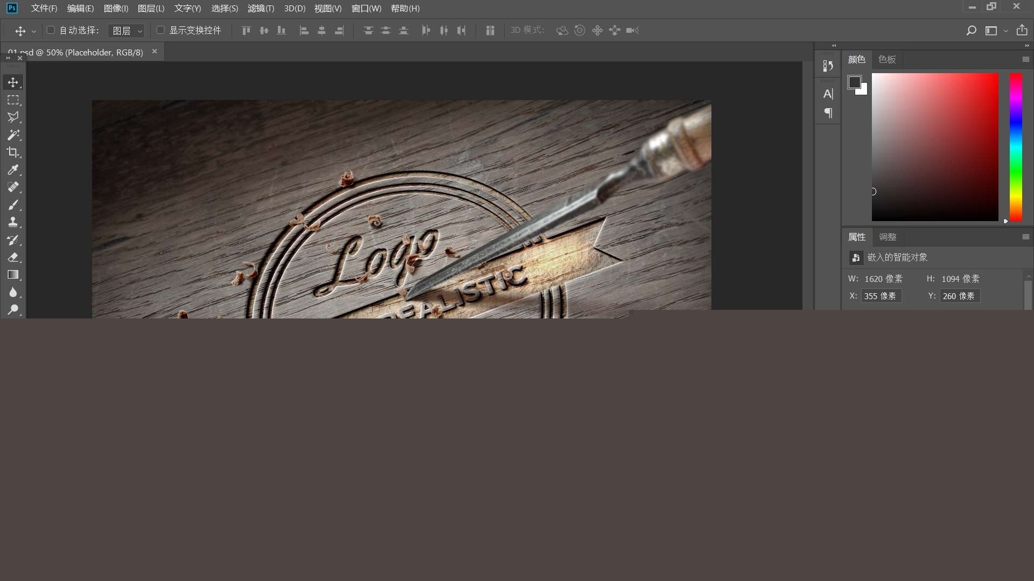Select the Polygonal Lasso tool
This screenshot has width=1034, height=581.
(13, 117)
